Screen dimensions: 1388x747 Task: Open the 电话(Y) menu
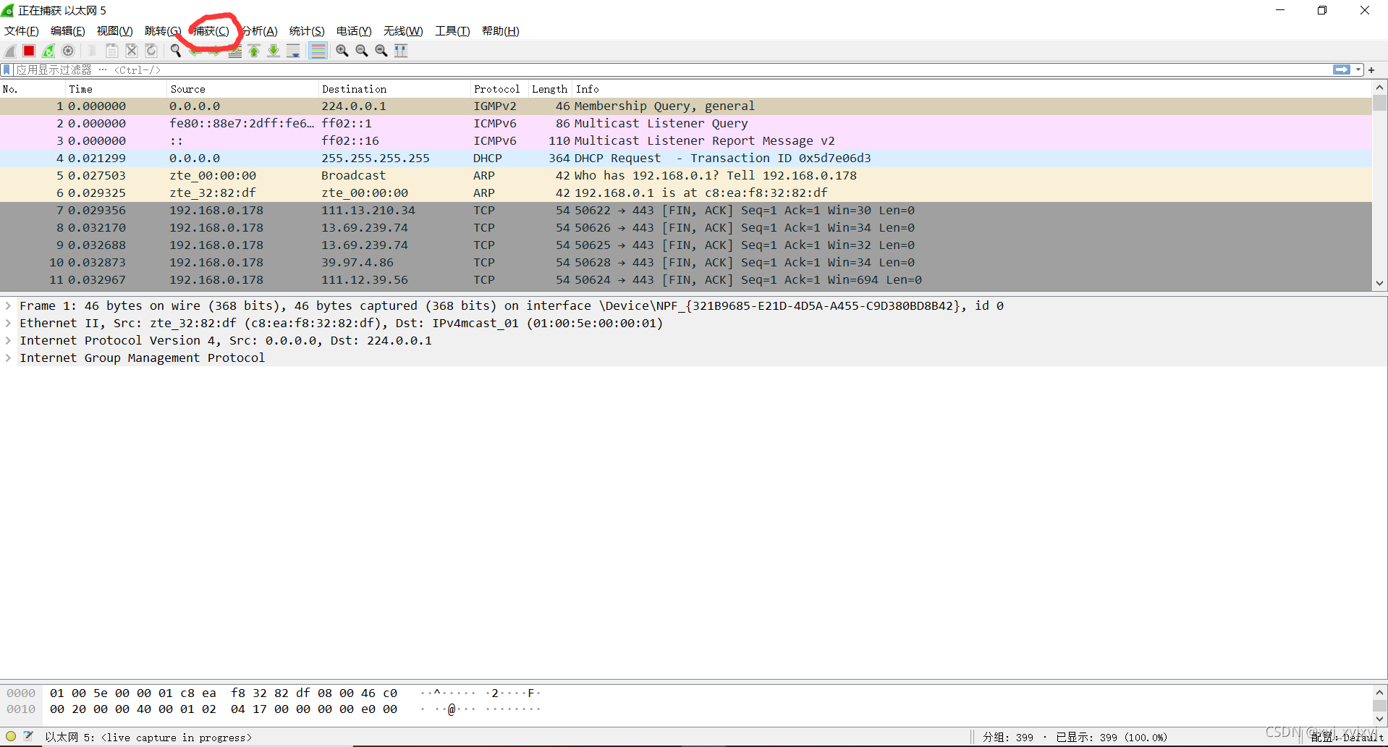(x=354, y=30)
